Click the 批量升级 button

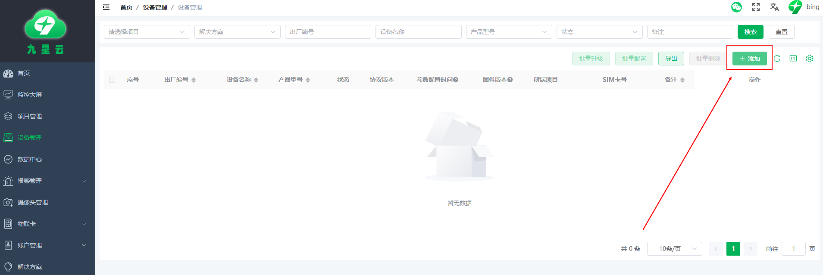point(591,59)
